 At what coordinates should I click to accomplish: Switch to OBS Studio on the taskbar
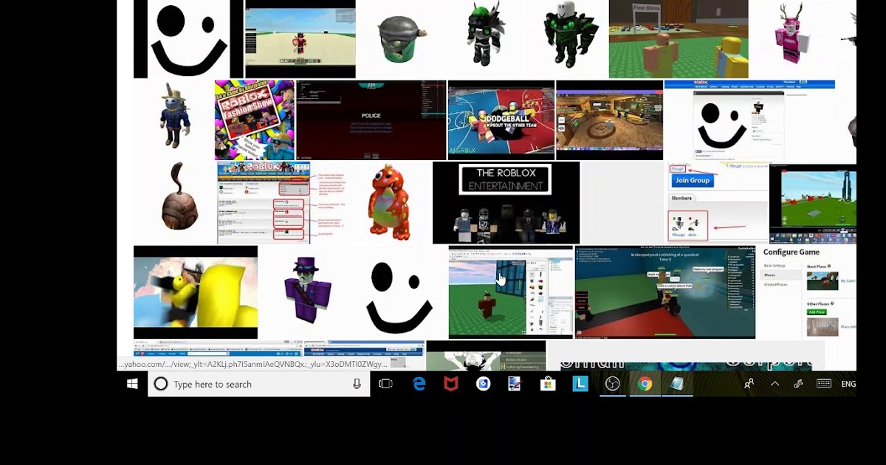tap(612, 384)
